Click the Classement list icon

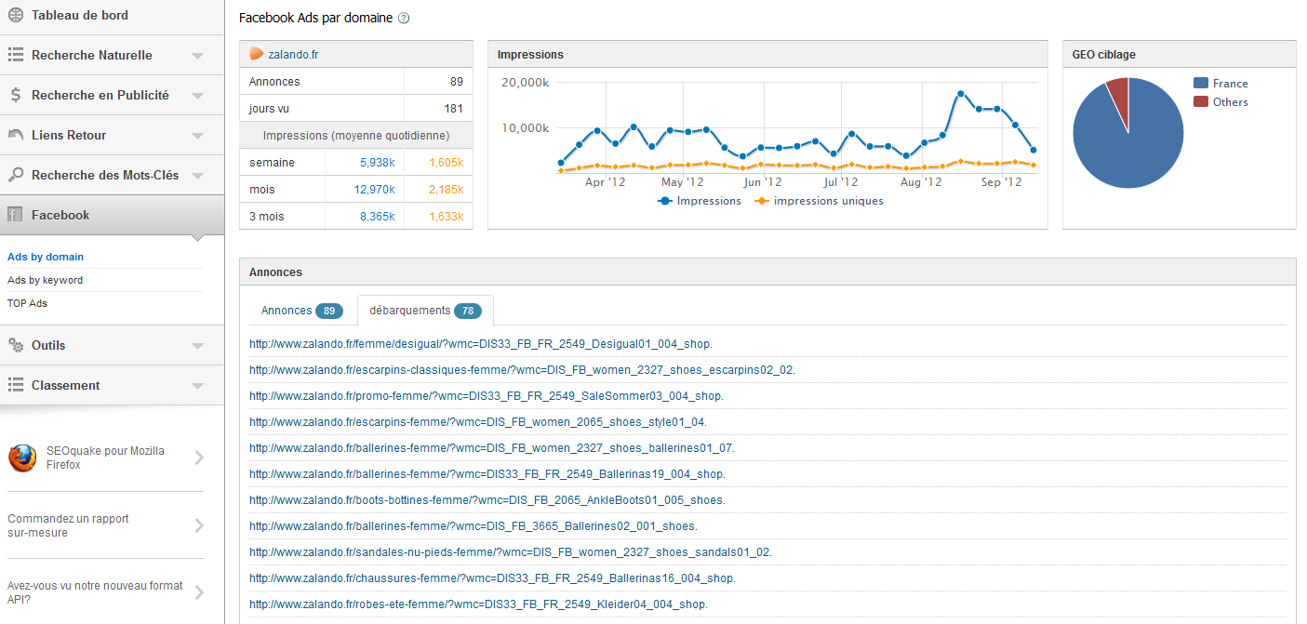coord(16,385)
